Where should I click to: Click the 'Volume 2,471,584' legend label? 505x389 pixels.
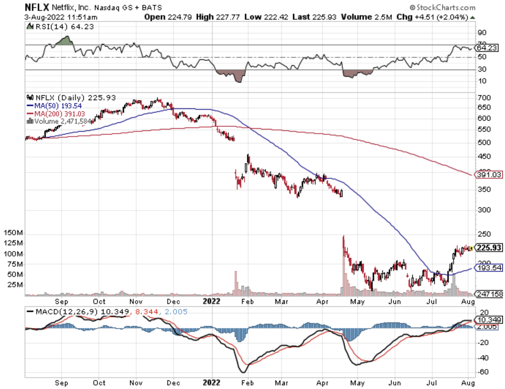pos(63,122)
